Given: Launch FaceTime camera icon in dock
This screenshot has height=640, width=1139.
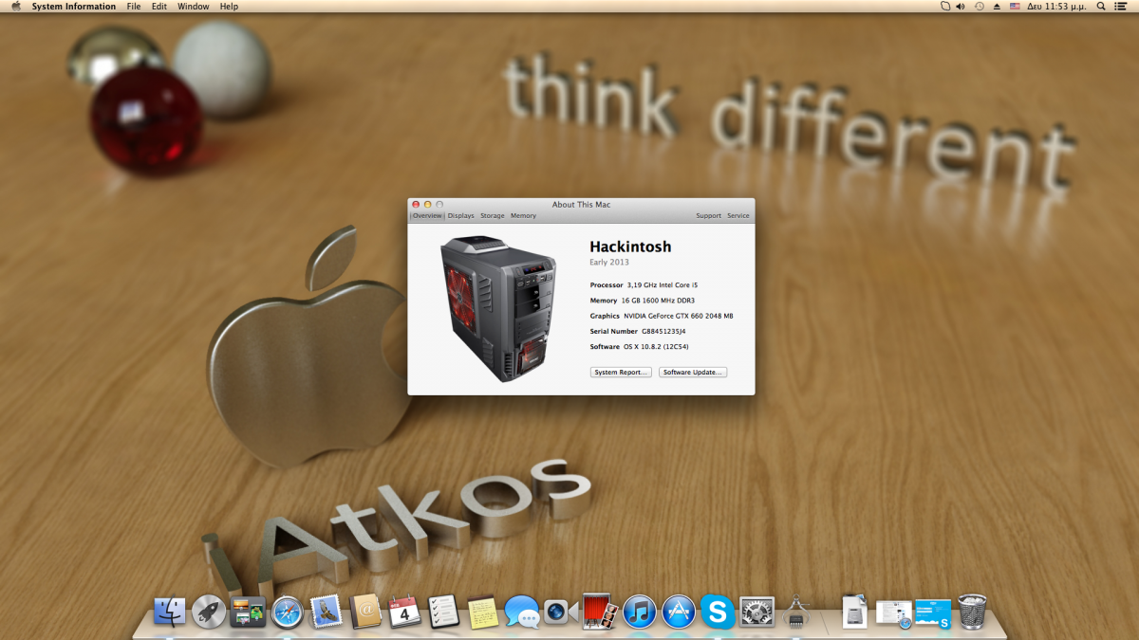Looking at the screenshot, I should coord(561,613).
